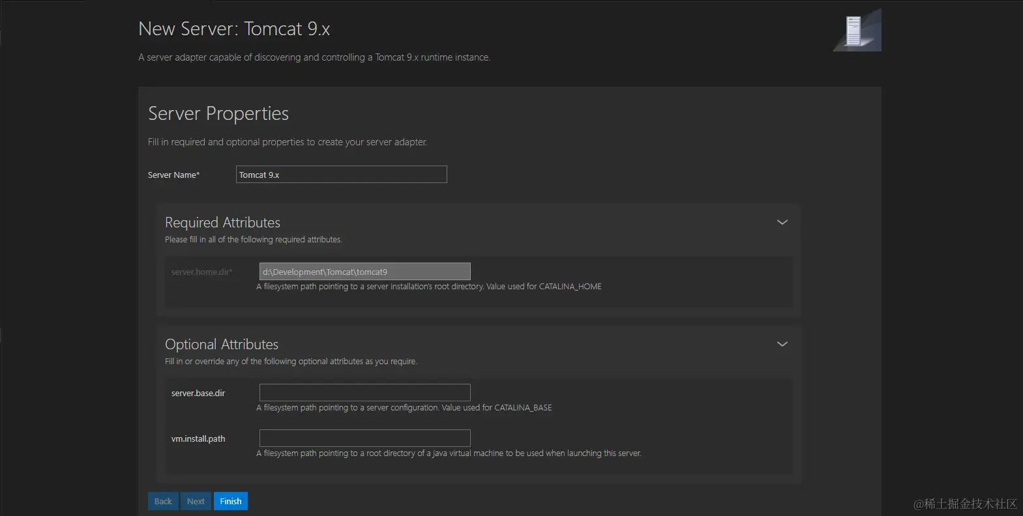Click 'Fill in required and optional properties' text

288,142
